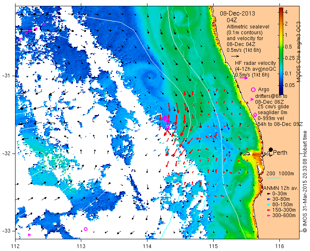Click the 'Altimetric sealevel' legend text

248,27
